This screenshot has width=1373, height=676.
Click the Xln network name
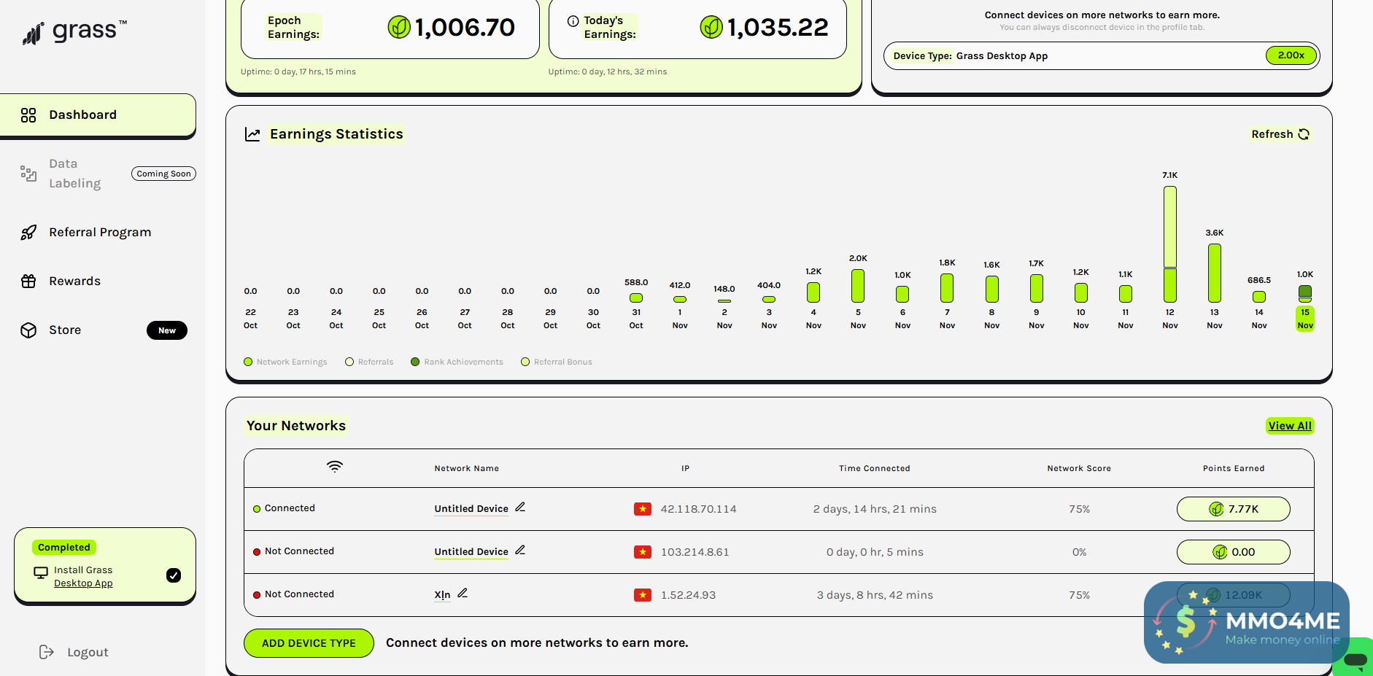(442, 595)
